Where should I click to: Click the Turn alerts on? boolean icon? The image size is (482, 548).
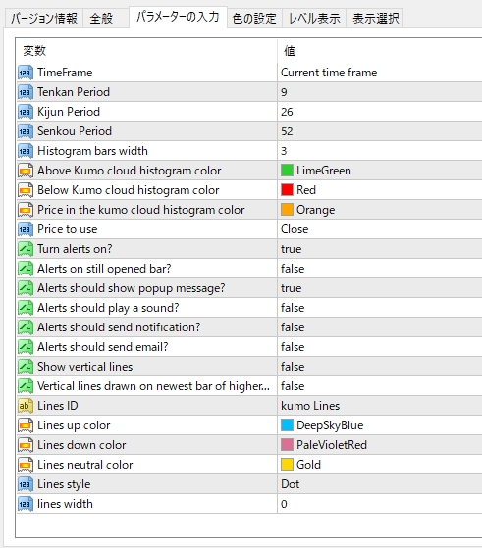tap(26, 249)
